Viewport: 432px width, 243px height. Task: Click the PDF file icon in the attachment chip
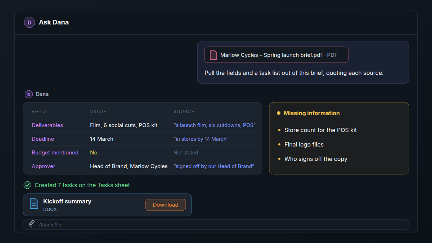click(213, 55)
